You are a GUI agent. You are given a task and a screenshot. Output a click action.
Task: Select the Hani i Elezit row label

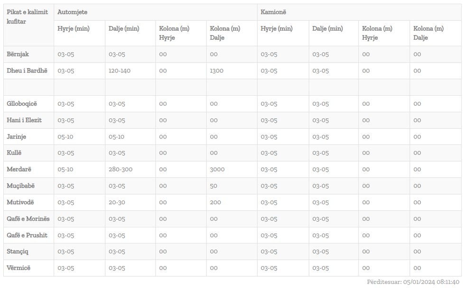(x=24, y=120)
